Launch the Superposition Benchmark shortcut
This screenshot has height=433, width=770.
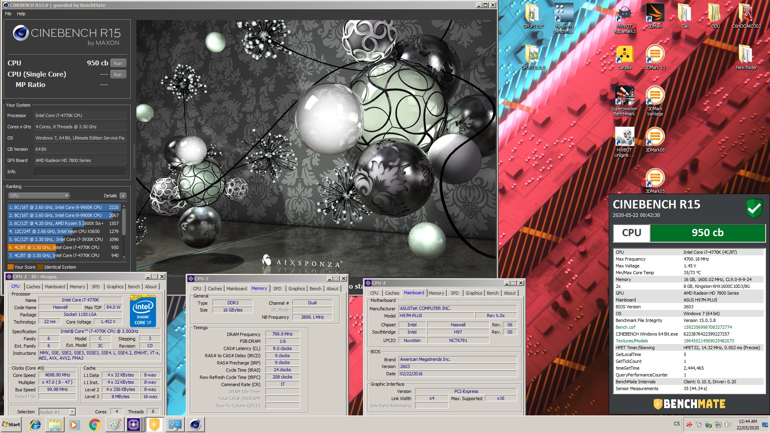624,101
